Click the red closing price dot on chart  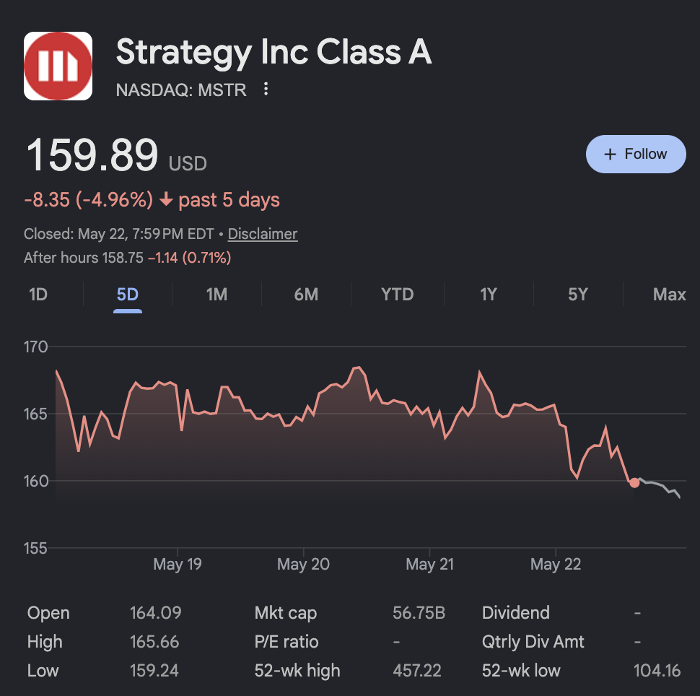(634, 483)
